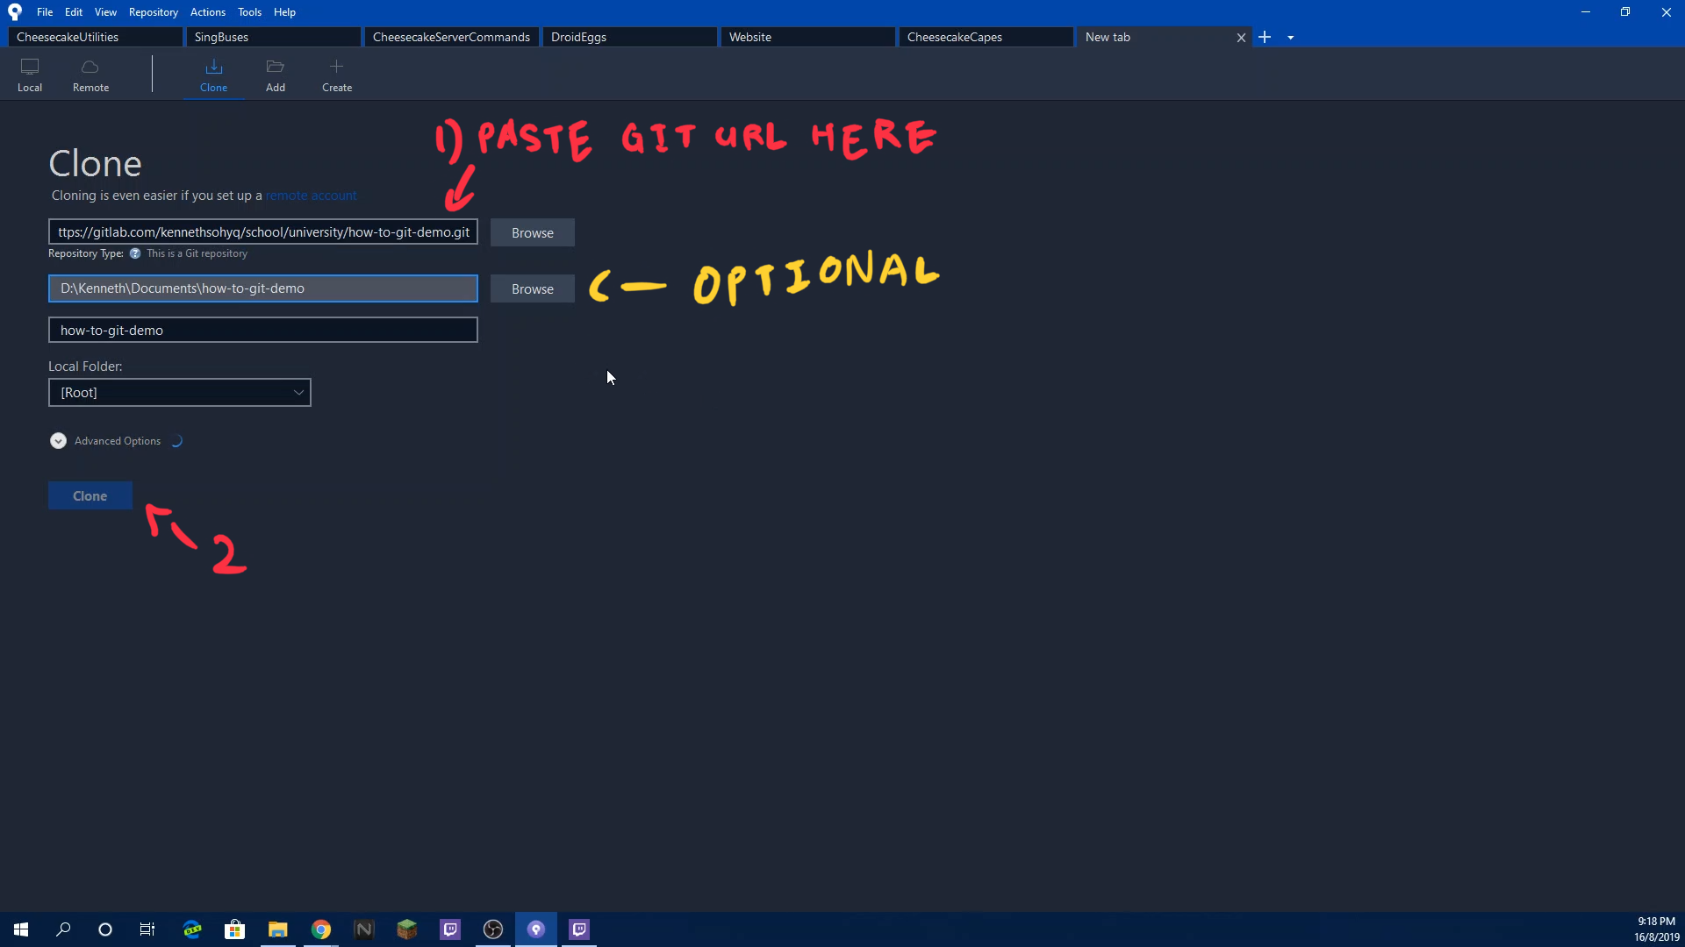Click the Clone button
The height and width of the screenshot is (947, 1685).
coord(90,495)
